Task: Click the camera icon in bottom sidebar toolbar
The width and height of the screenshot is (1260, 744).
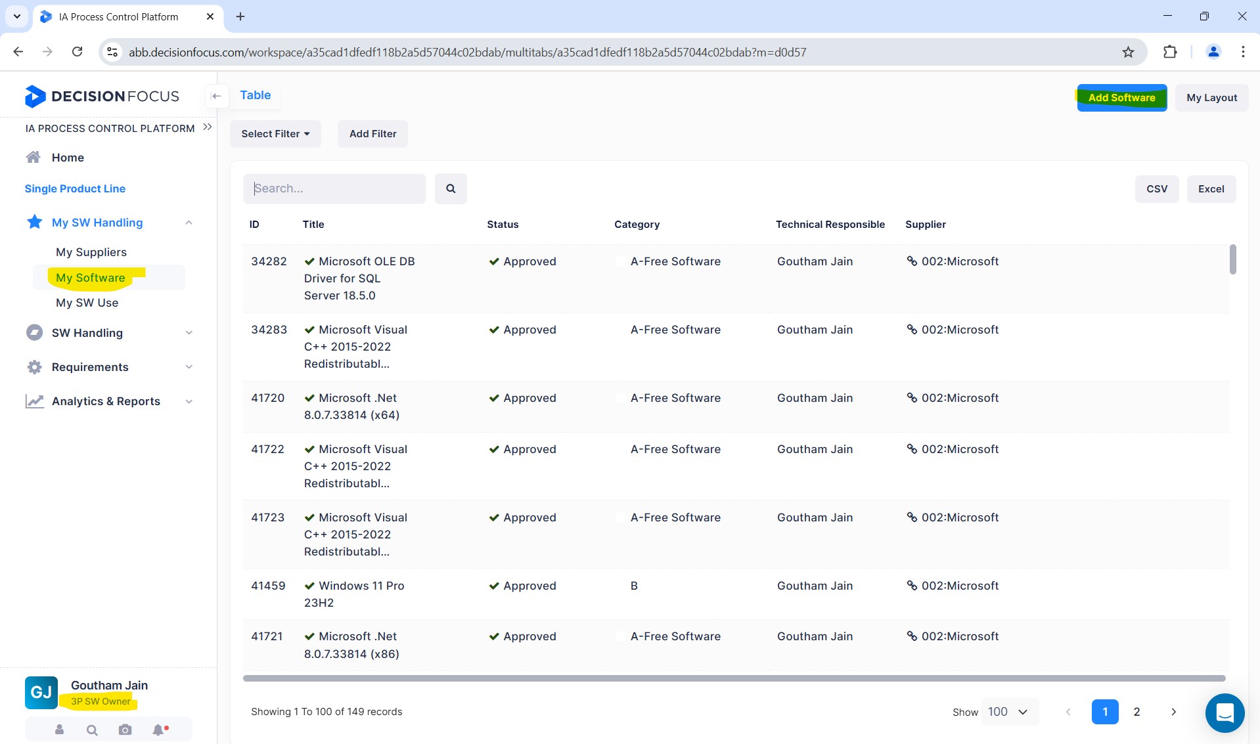Action: (x=125, y=730)
